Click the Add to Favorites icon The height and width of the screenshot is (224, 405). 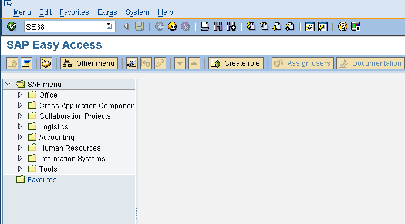(132, 63)
